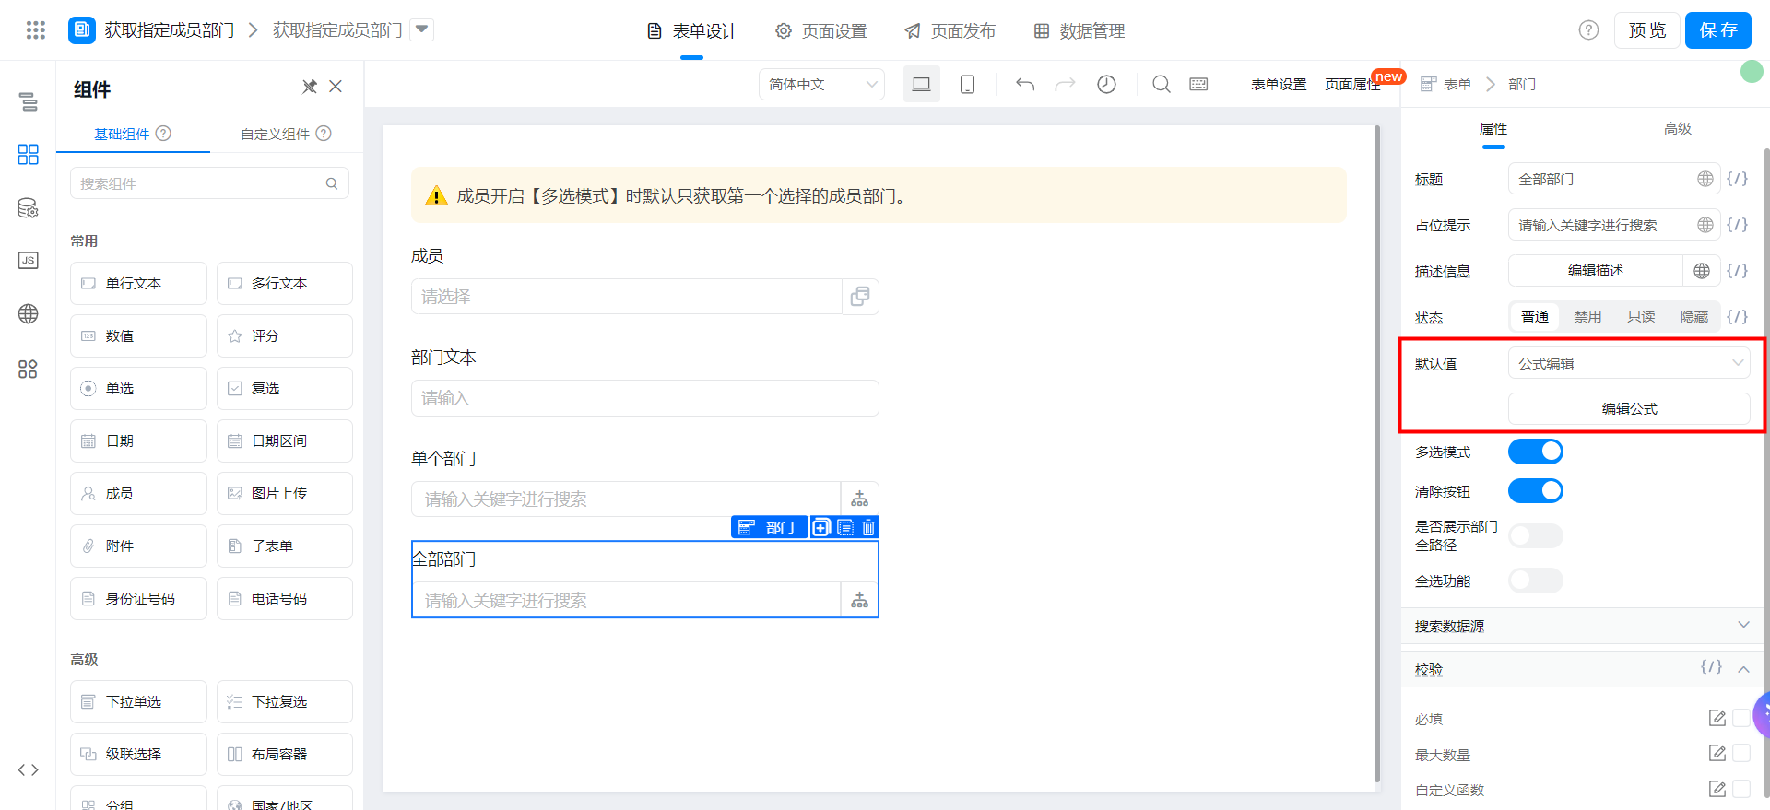This screenshot has width=1770, height=810.
Task: Click the 预览 button
Action: coord(1646,30)
